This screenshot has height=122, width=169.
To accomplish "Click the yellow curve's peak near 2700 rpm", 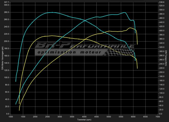I will (x=52, y=36).
